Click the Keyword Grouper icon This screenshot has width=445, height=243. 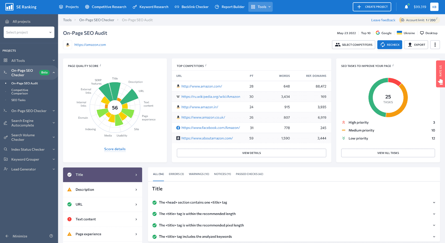tap(6, 159)
